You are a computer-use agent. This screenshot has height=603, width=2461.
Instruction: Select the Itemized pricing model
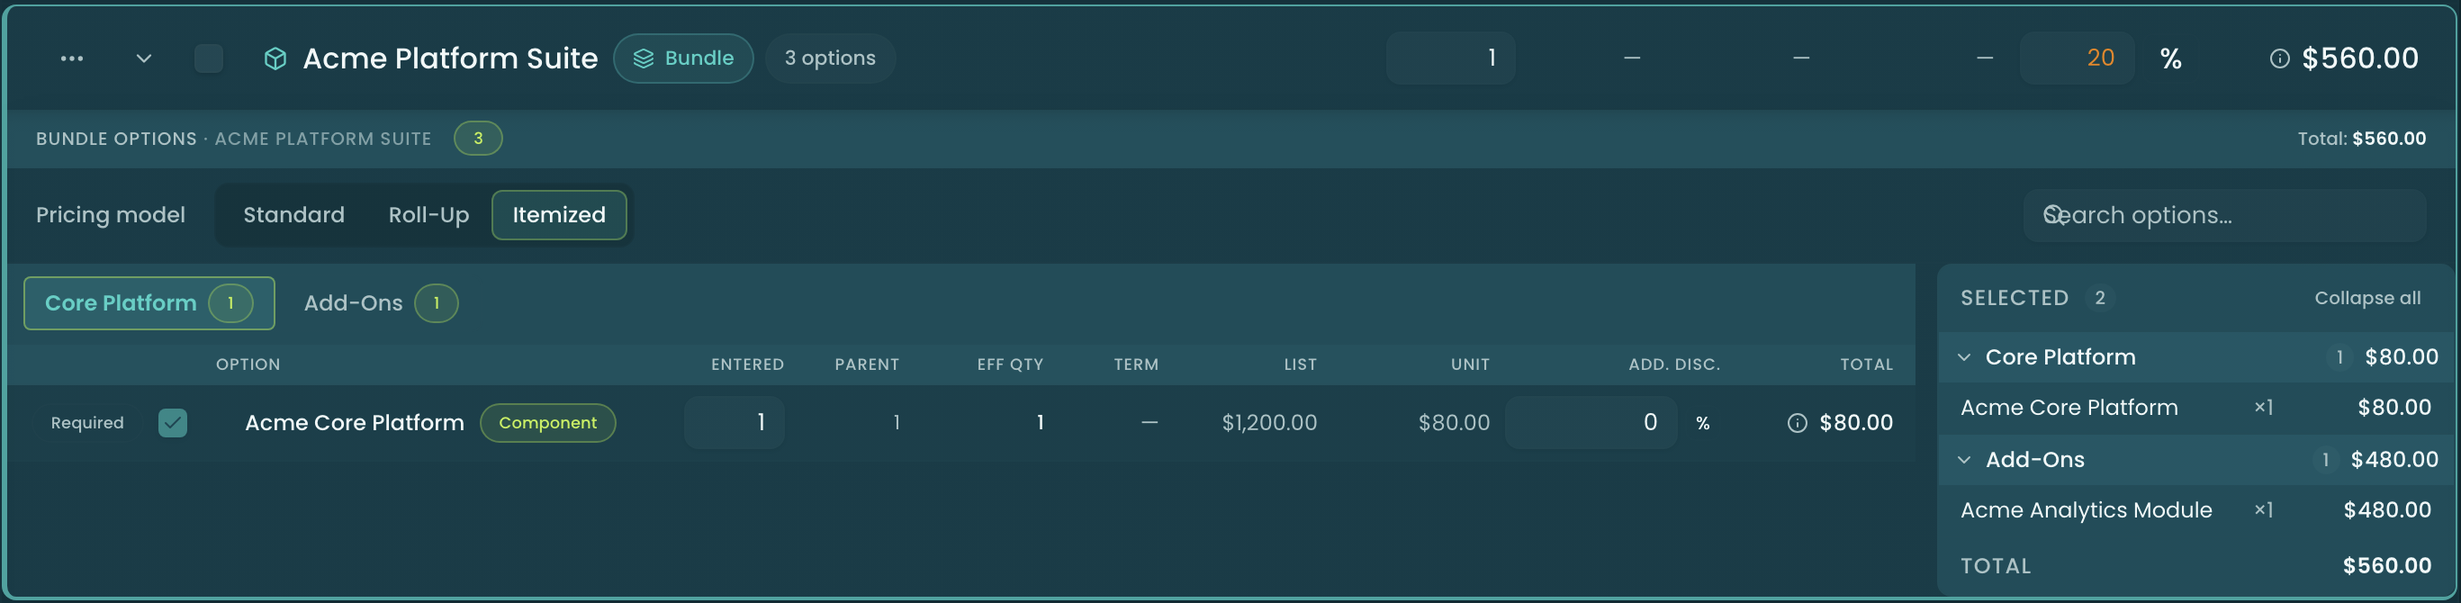(x=559, y=215)
